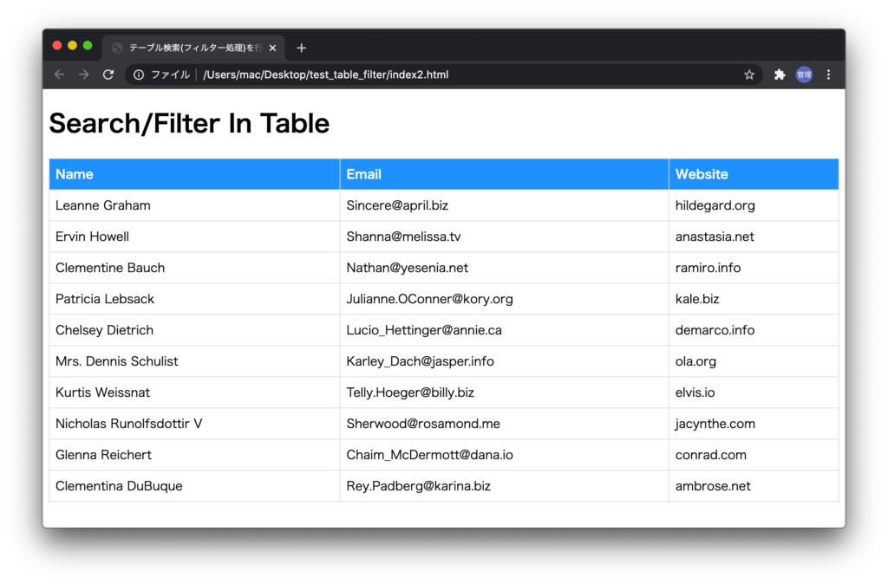This screenshot has height=584, width=888.
Task: Sort by the Email column header
Action: (x=363, y=174)
